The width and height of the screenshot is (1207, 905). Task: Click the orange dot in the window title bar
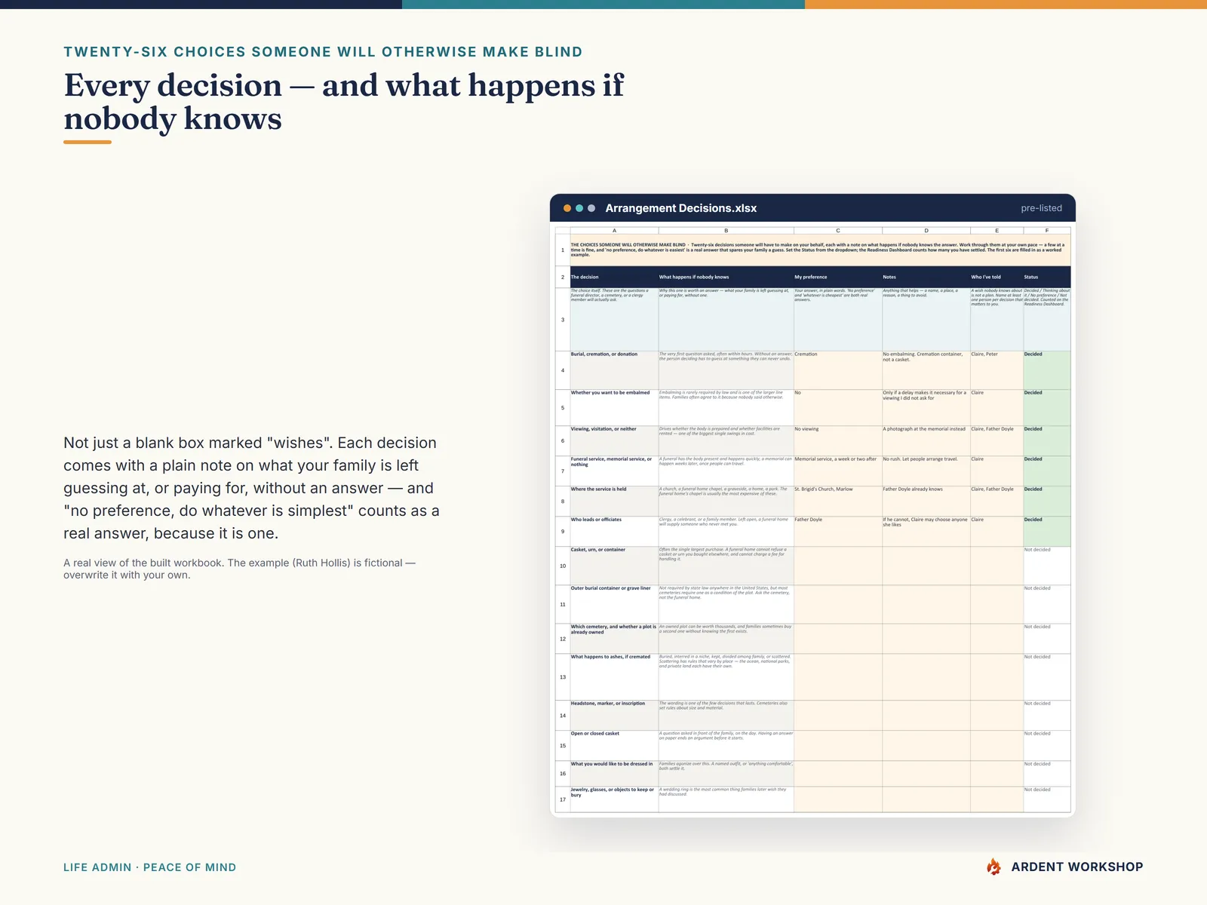567,208
